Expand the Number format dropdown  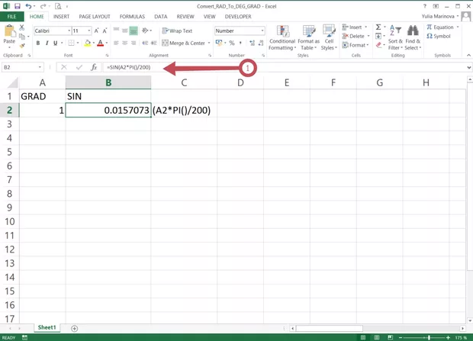pos(262,31)
